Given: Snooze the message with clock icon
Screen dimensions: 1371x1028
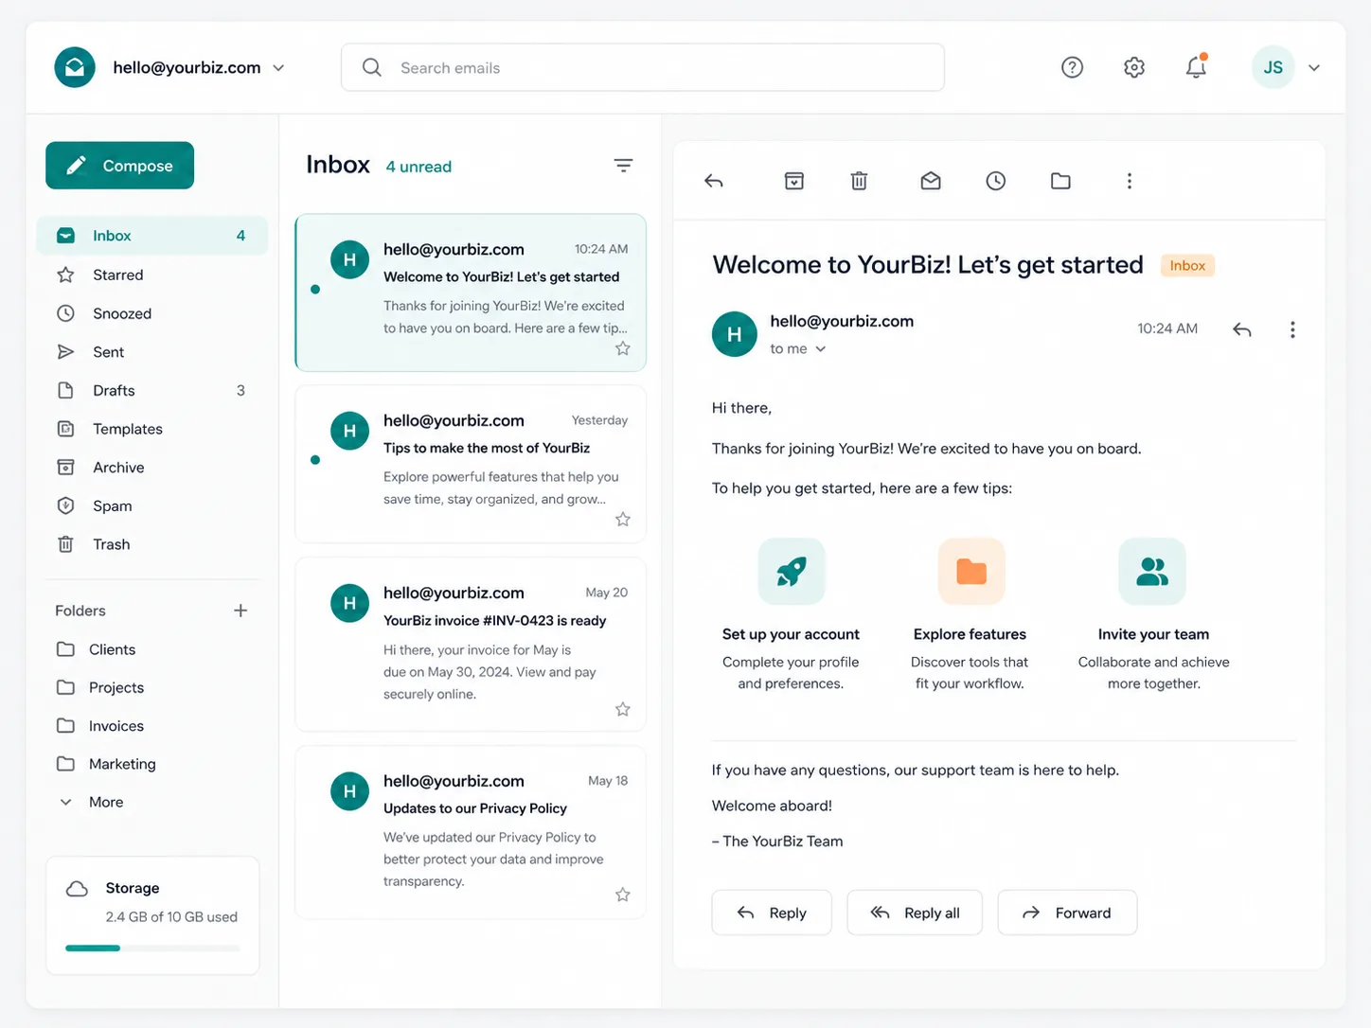Looking at the screenshot, I should (x=995, y=181).
